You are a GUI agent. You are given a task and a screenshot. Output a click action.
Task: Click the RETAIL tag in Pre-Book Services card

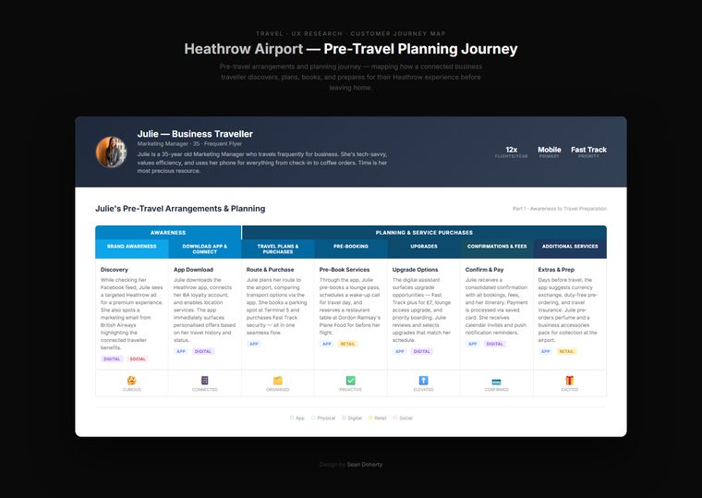[347, 344]
